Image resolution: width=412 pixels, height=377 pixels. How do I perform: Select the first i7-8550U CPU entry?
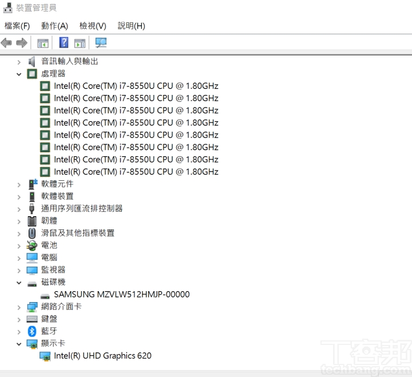pyautogui.click(x=136, y=86)
